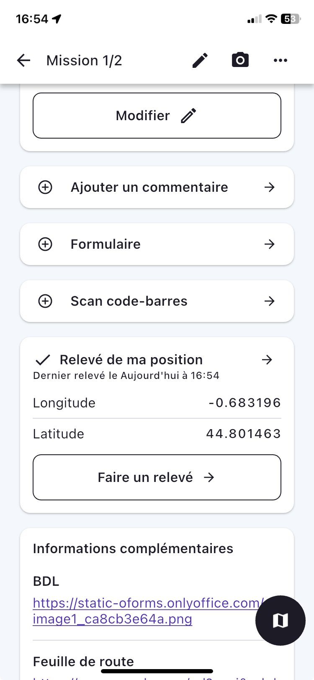
Task: Tap plus icon next to Ajouter un commentaire
Action: (x=45, y=187)
